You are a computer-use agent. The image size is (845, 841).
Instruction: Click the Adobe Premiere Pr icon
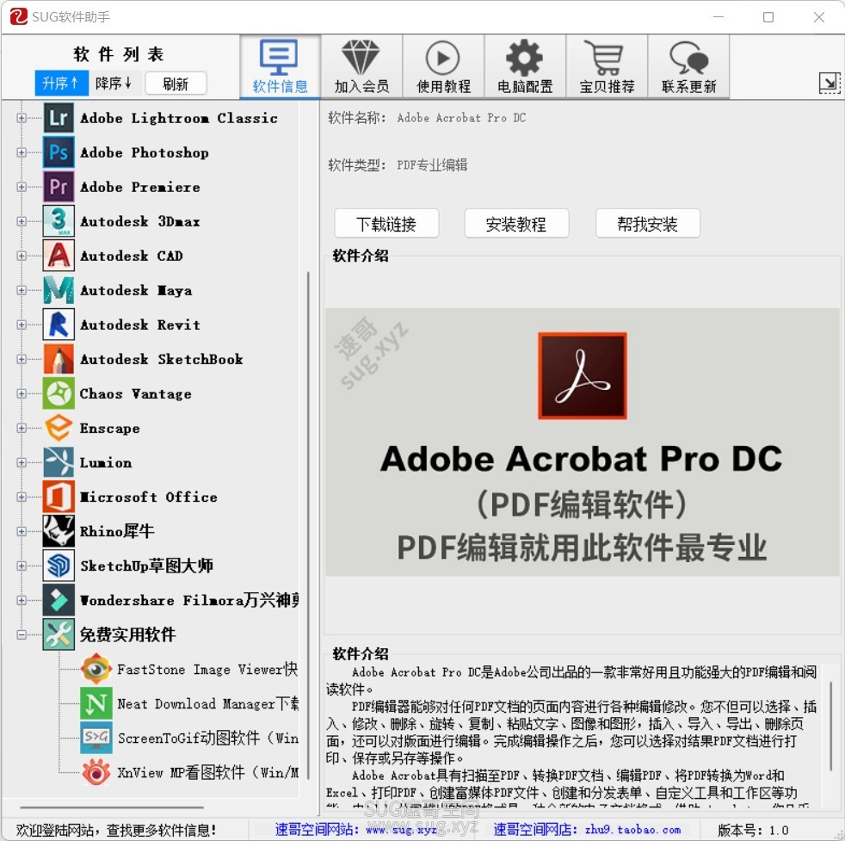[x=59, y=187]
